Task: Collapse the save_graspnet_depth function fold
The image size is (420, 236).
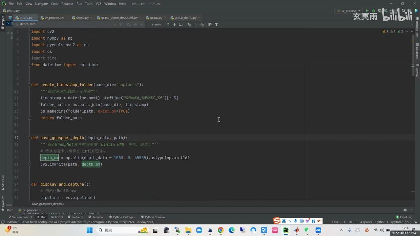Action: coord(29,138)
